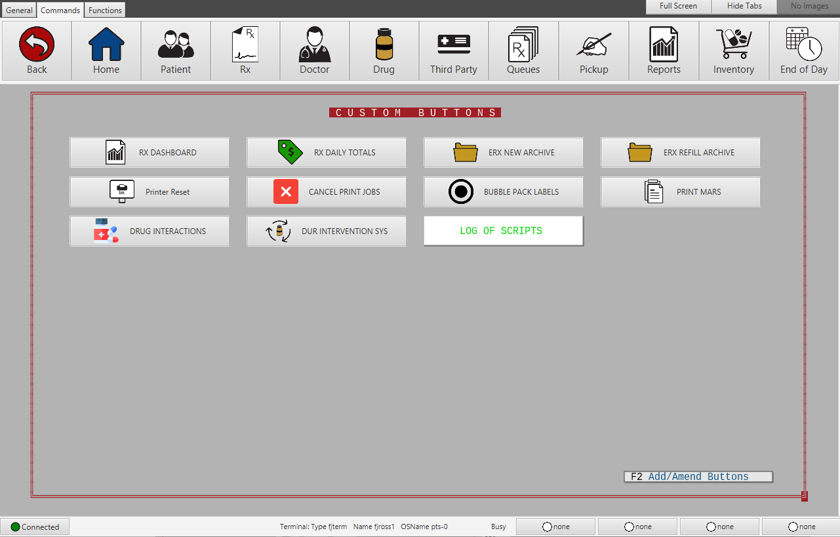Click F2 Add/Amend Buttons
840x537 pixels.
pos(698,477)
